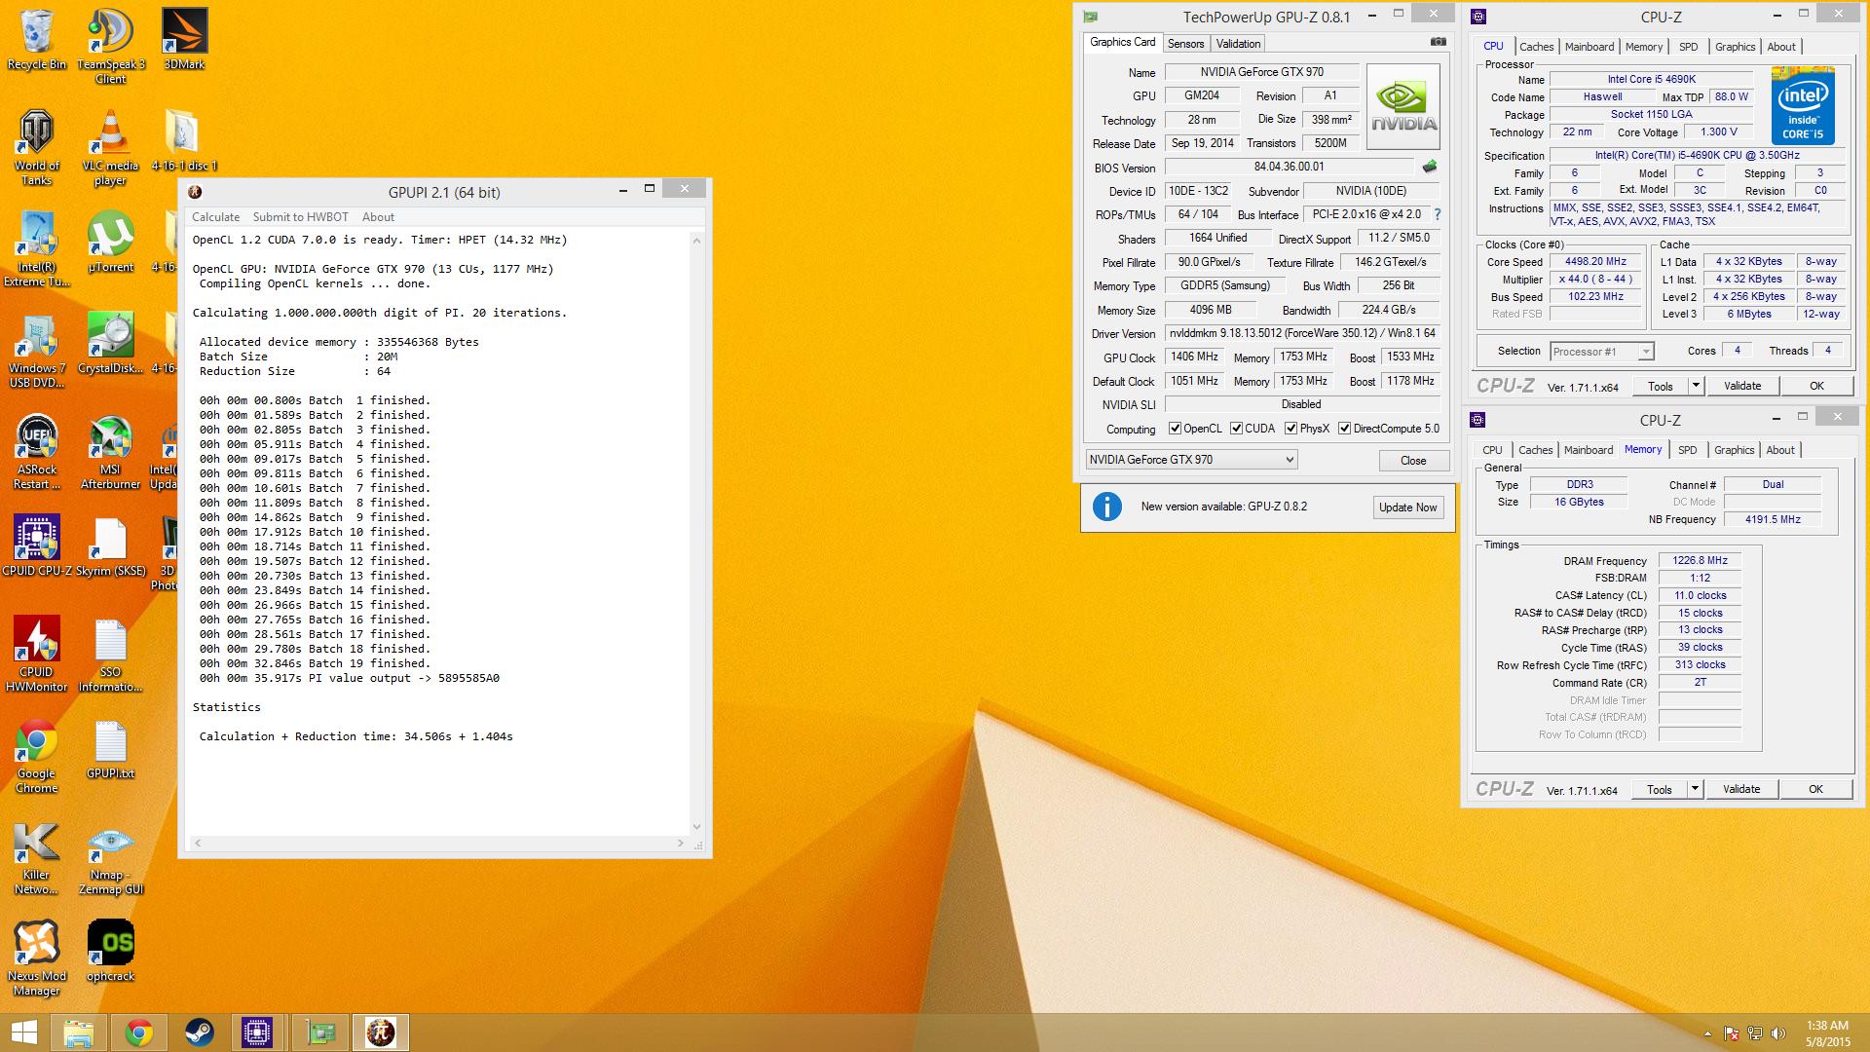Image resolution: width=1870 pixels, height=1052 pixels.
Task: Open the Intel Extreme Tuning desktop shortcut
Action: pos(37,249)
